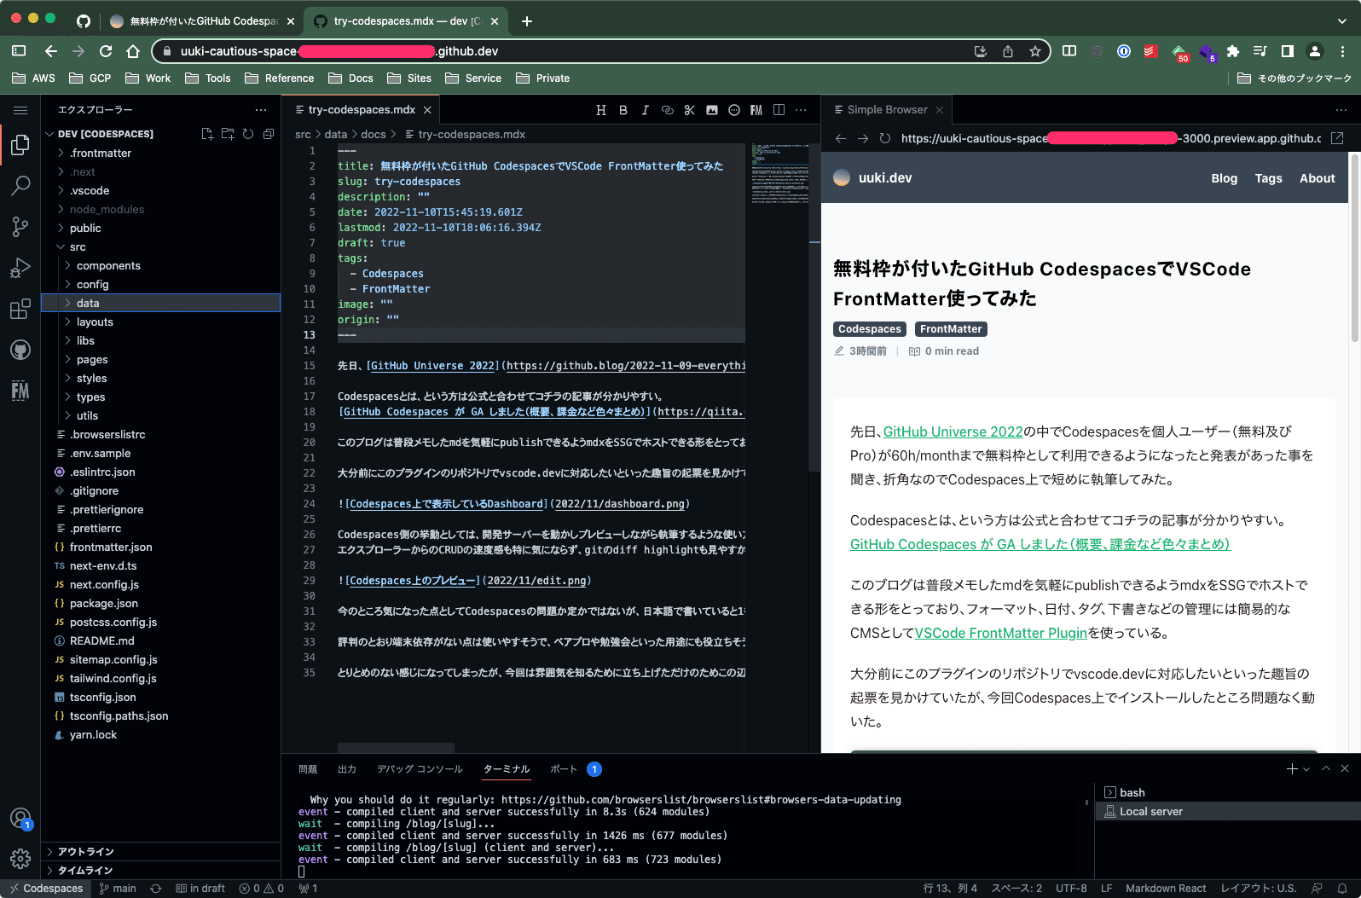Open the Manage gear in activity bar

pyautogui.click(x=20, y=859)
